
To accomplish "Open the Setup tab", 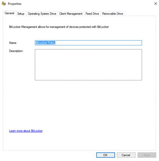I will tap(21, 14).
